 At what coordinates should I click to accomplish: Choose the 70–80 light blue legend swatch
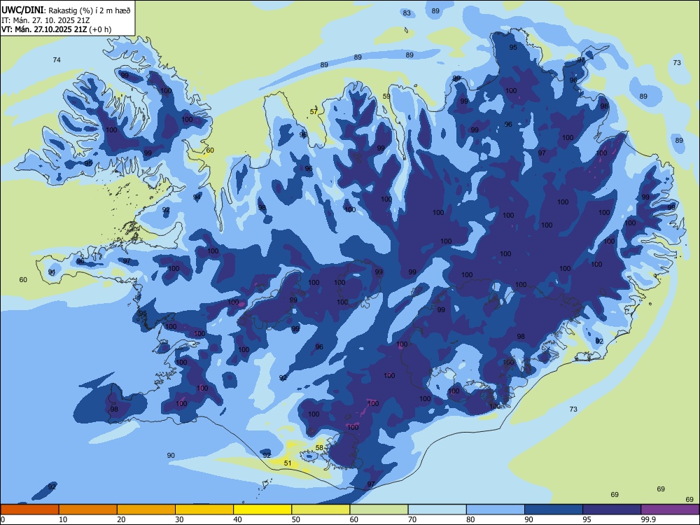pyautogui.click(x=437, y=510)
